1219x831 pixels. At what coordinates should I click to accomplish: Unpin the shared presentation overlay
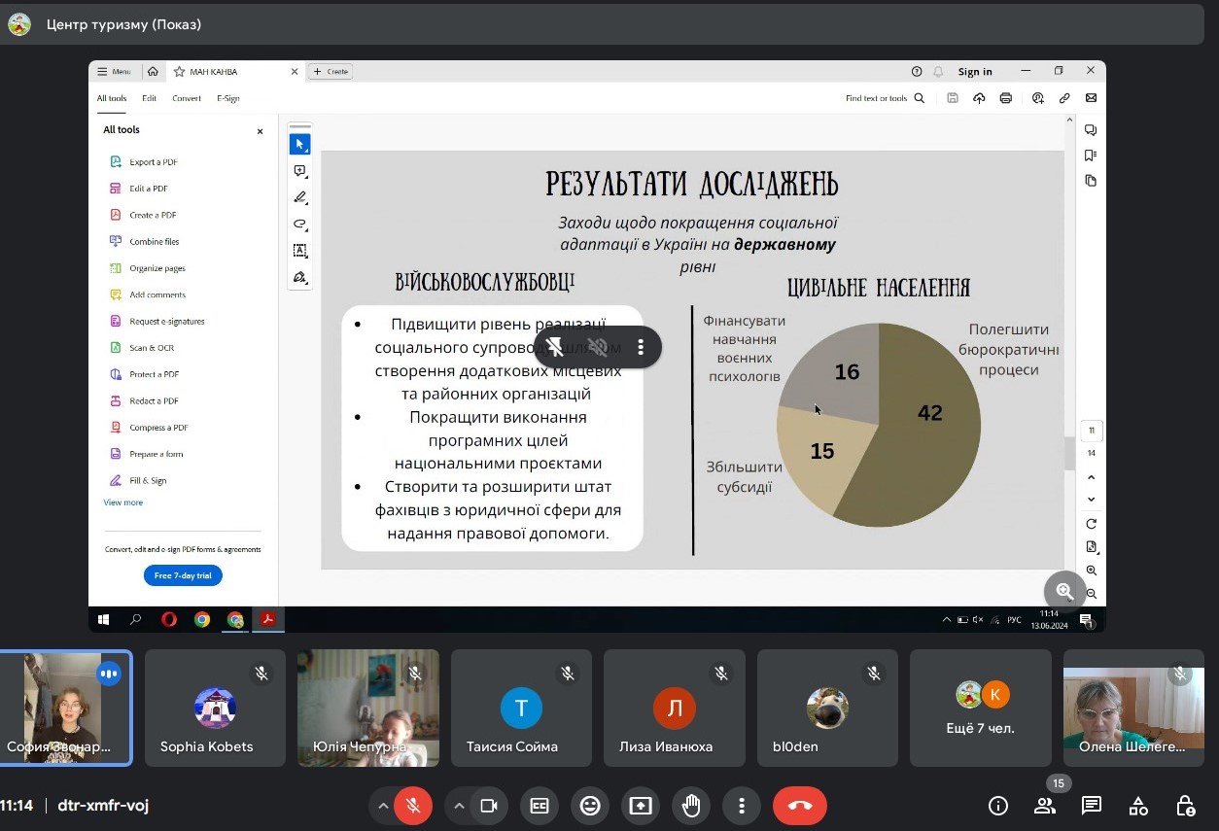(x=555, y=347)
